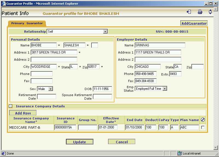Image resolution: width=219 pixels, height=157 pixels.
Task: Click the Employer Details section heading
Action: tap(132, 40)
